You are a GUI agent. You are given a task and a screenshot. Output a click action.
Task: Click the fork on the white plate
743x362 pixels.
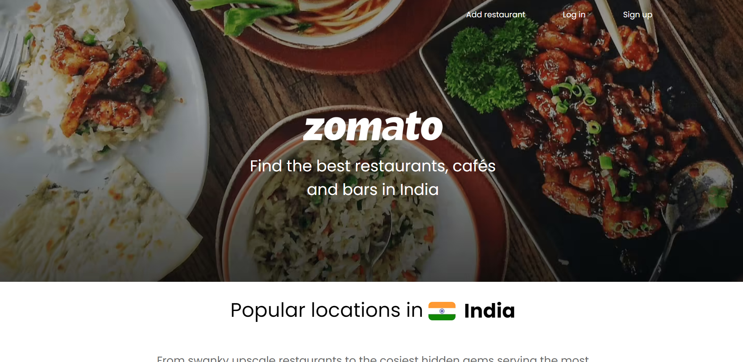11,75
